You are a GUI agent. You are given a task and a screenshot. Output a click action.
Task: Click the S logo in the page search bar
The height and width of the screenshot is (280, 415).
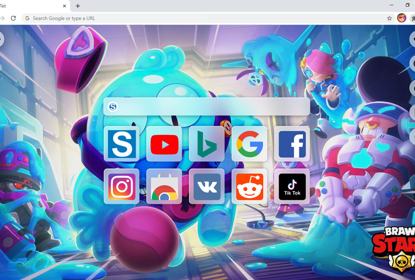113,107
